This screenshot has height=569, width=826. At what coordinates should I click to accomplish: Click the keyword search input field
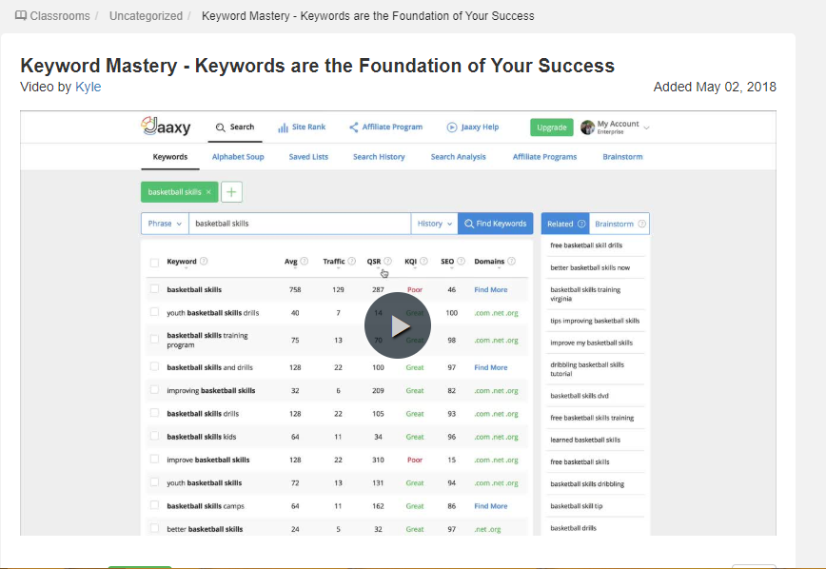[300, 224]
